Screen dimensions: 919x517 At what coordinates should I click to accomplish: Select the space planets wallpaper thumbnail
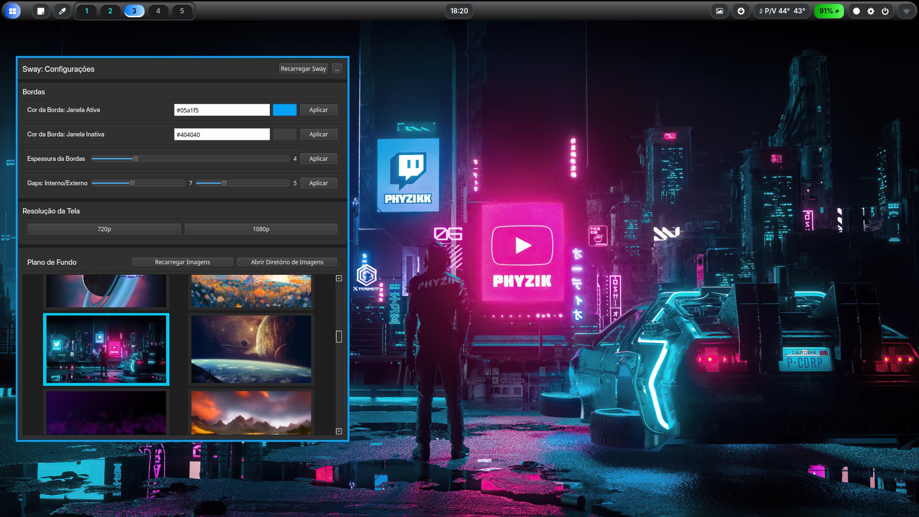point(251,349)
